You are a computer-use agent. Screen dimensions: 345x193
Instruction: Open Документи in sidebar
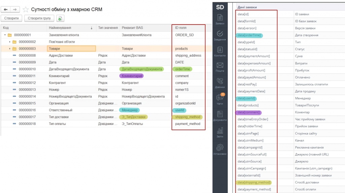coord(220,115)
